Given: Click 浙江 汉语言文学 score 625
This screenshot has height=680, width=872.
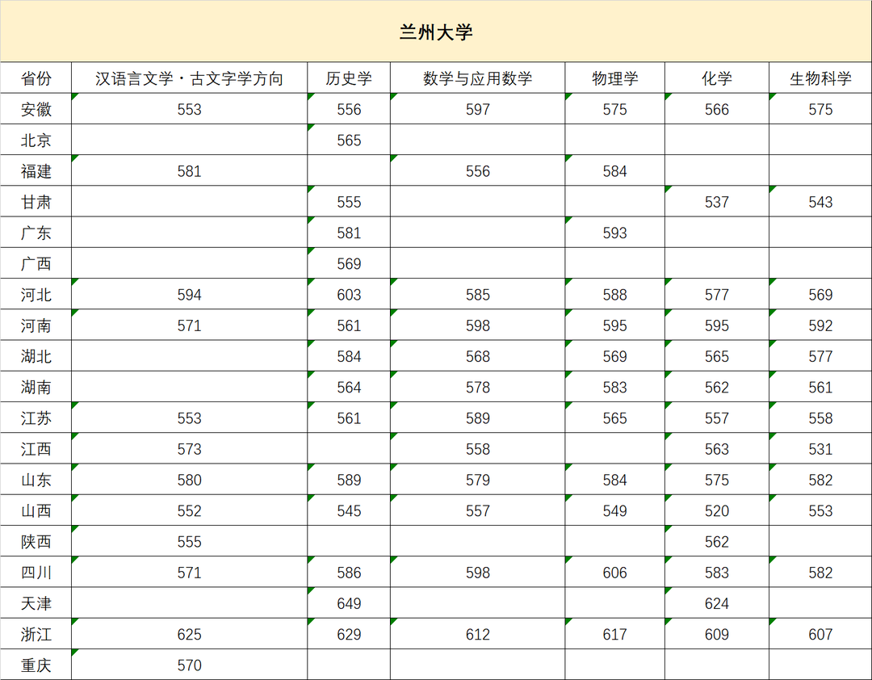Looking at the screenshot, I should click(189, 634).
